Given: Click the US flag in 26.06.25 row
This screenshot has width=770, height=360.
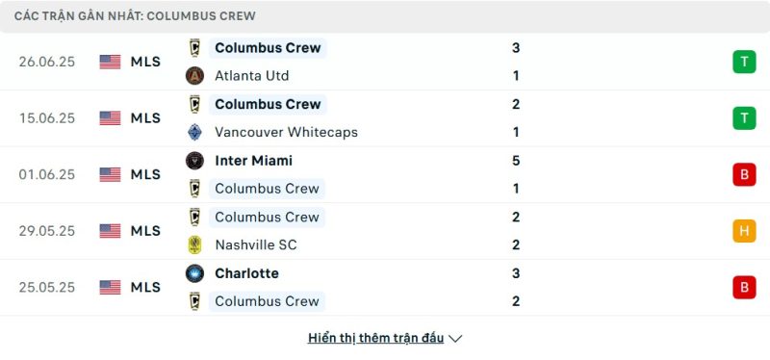Looking at the screenshot, I should [x=110, y=62].
